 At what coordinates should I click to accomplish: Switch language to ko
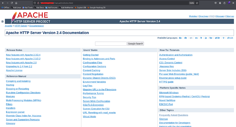[211, 38]
